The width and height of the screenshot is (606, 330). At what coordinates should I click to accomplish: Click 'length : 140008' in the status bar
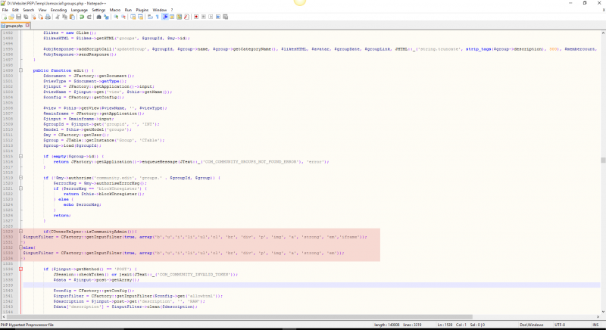[387, 325]
